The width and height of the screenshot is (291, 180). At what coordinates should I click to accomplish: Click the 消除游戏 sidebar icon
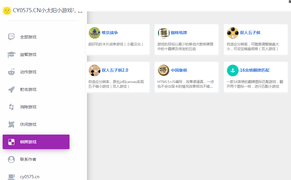[11, 107]
